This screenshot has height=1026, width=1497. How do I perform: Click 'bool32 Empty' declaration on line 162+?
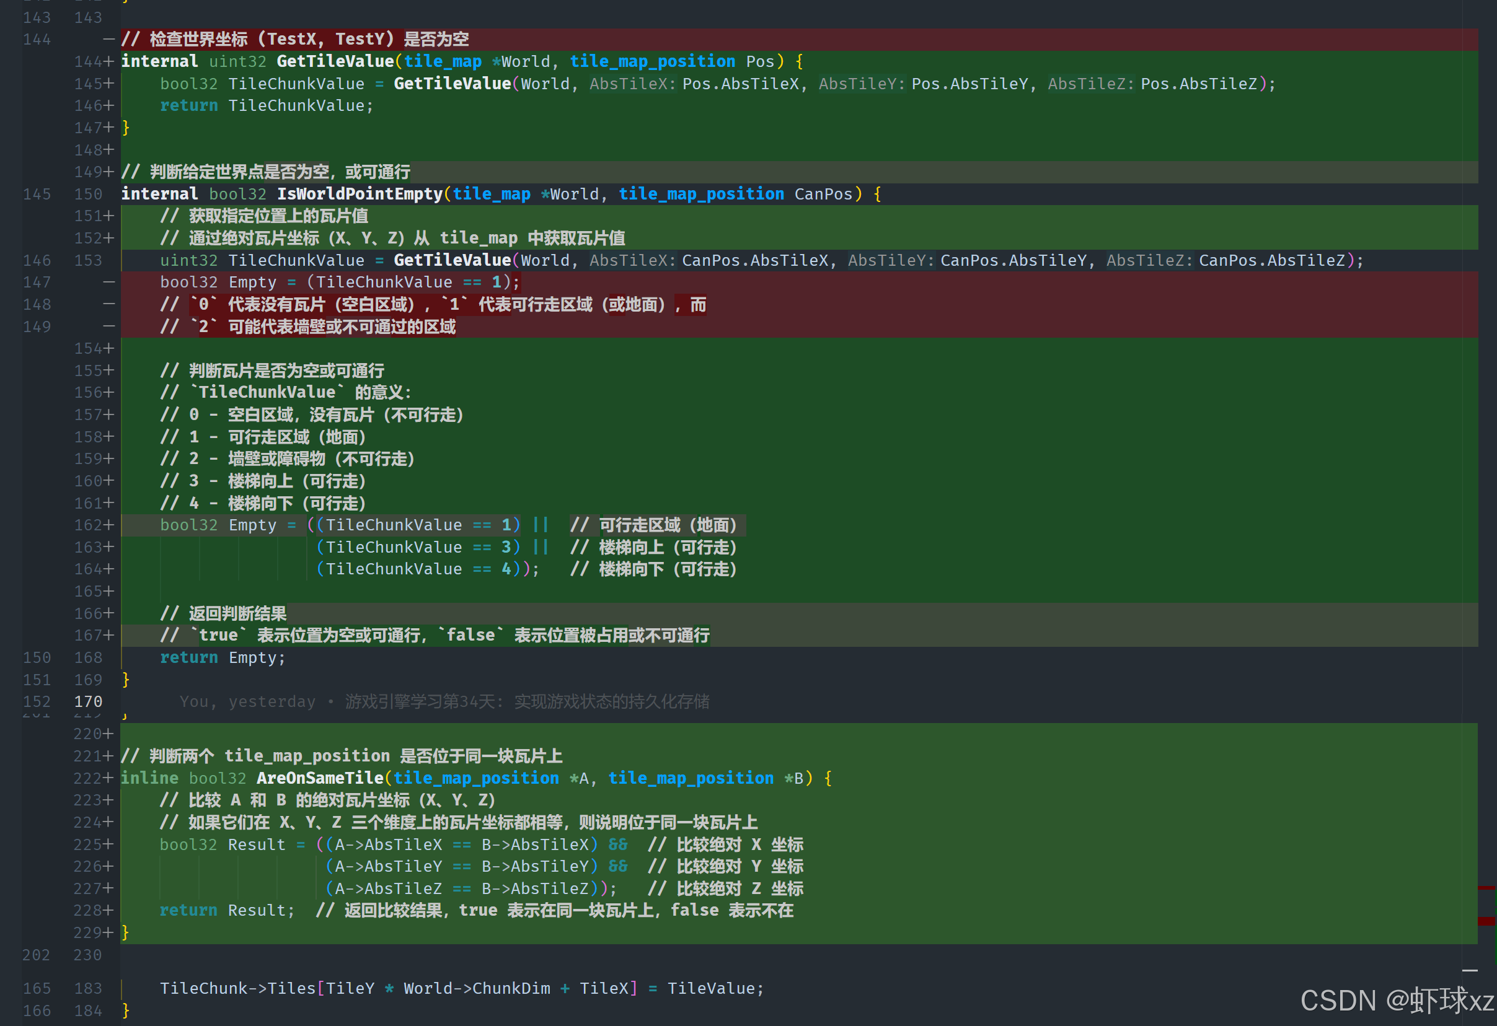pyautogui.click(x=218, y=525)
